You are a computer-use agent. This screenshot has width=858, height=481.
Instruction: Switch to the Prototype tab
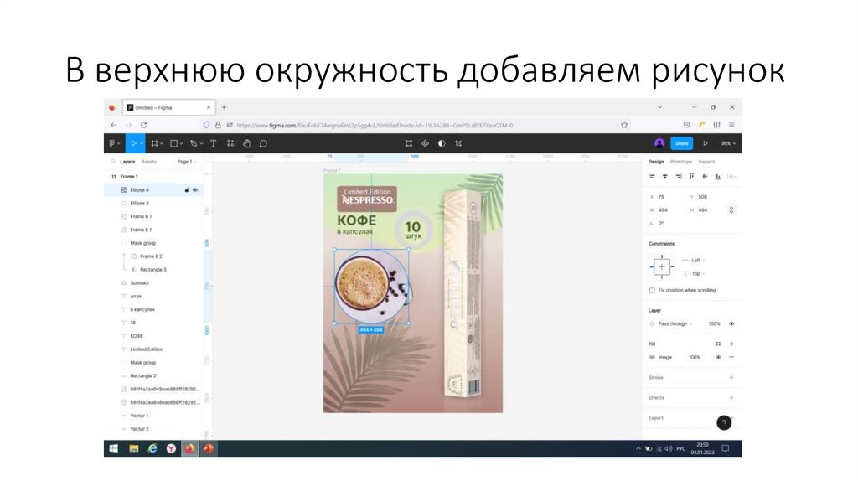680,162
